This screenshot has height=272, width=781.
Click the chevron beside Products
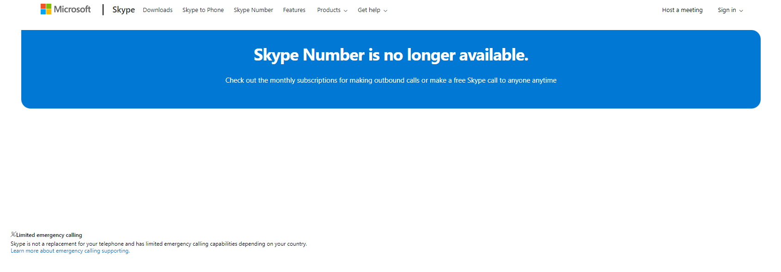346,11
